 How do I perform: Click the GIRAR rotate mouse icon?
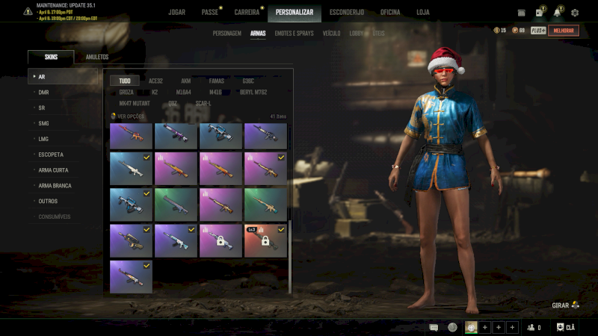click(x=575, y=305)
